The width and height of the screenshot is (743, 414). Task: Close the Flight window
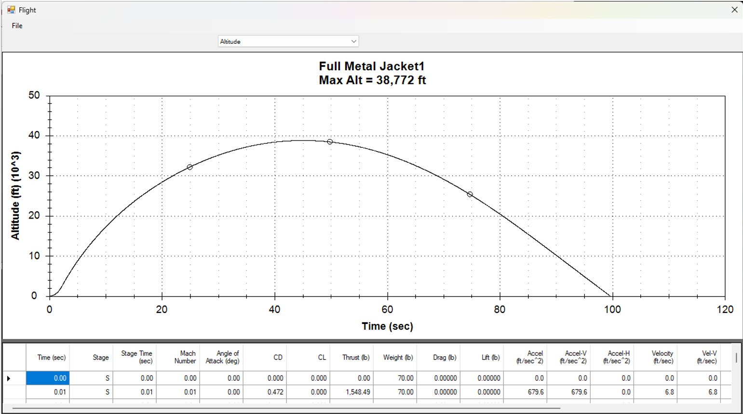coord(734,10)
